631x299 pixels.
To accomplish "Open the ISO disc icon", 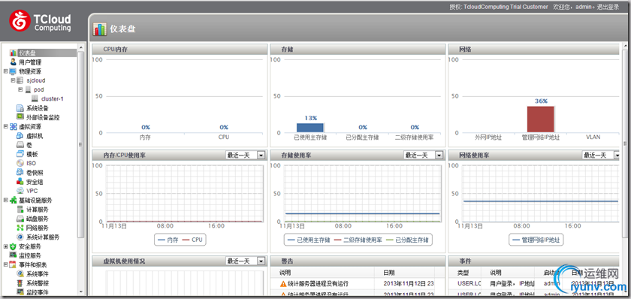I will pyautogui.click(x=20, y=163).
